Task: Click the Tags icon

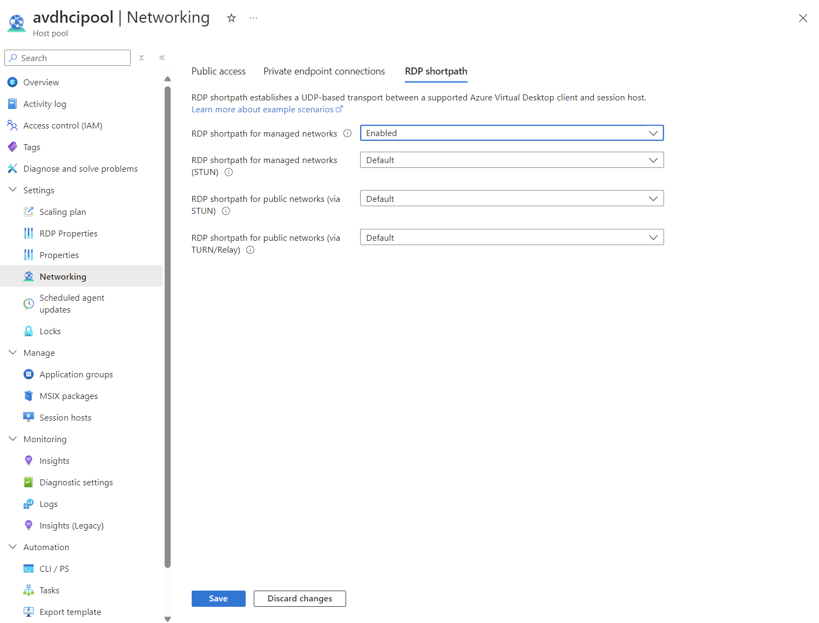Action: tap(12, 147)
